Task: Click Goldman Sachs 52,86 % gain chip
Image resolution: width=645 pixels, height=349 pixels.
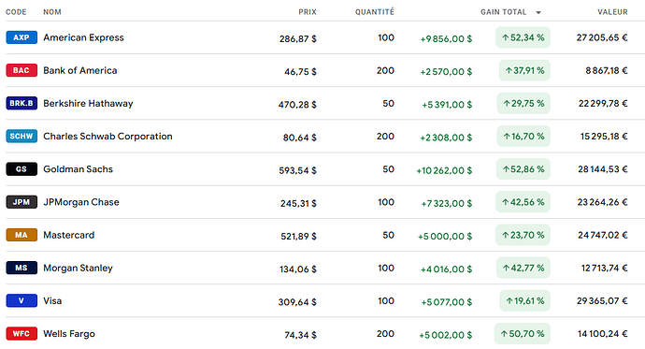Action: pyautogui.click(x=523, y=169)
